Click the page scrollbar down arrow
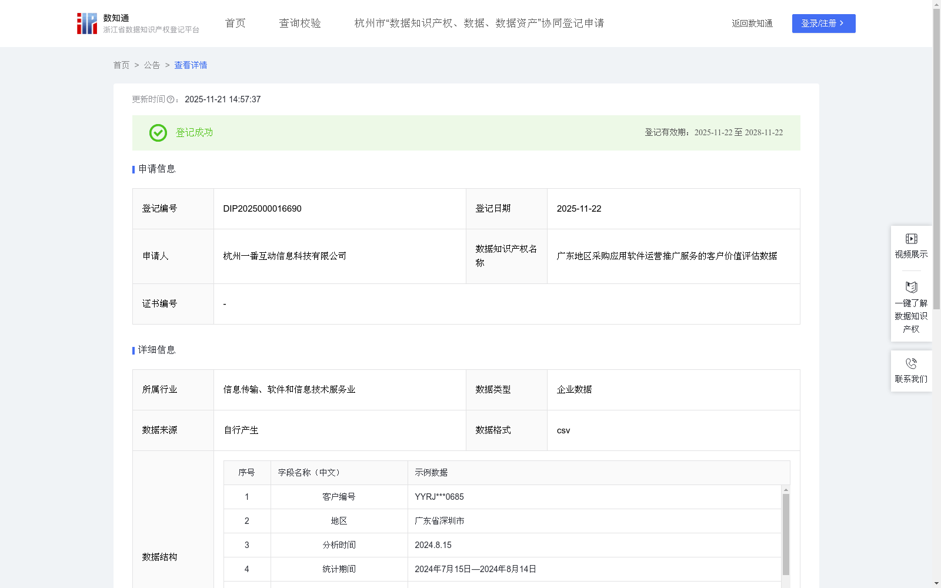 point(936,583)
